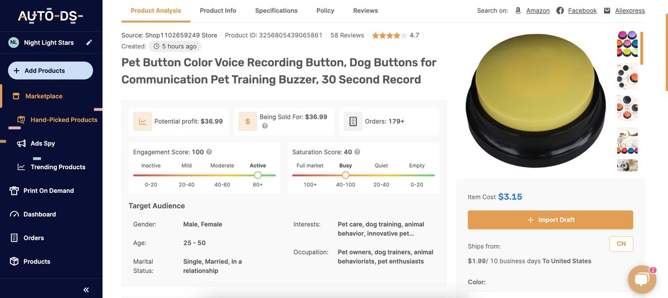Search product on Amazon link
Image resolution: width=668 pixels, height=298 pixels.
538,11
